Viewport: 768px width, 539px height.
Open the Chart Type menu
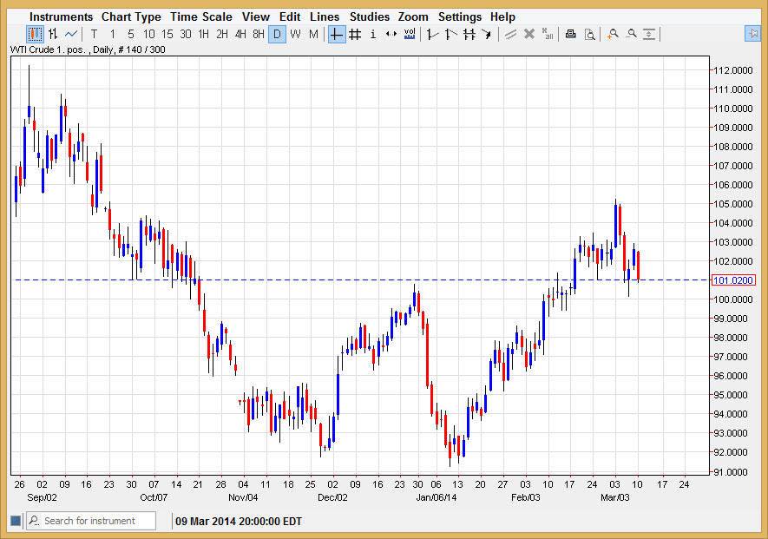[x=131, y=16]
